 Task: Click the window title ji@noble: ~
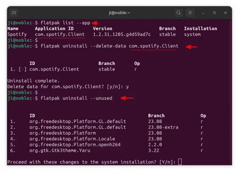coord(119,13)
